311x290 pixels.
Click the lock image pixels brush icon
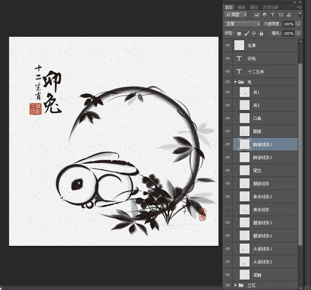247,34
